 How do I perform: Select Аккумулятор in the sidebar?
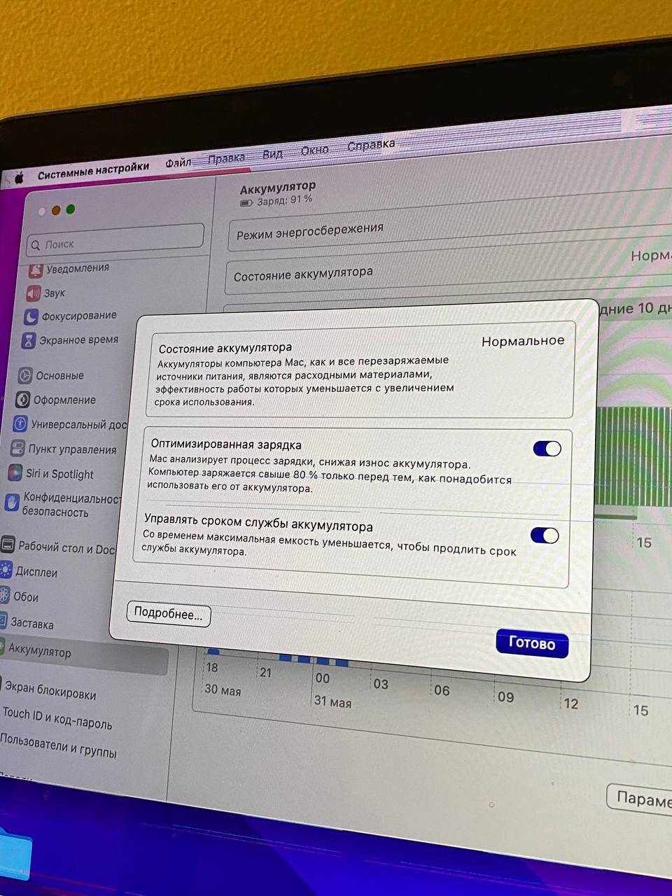[40, 652]
